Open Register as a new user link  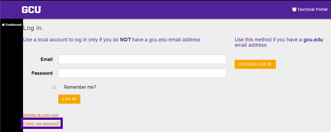point(41,115)
